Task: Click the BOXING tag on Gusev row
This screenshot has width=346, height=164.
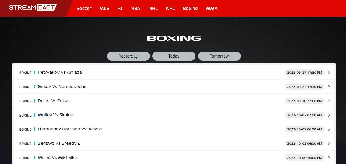Action: point(26,87)
